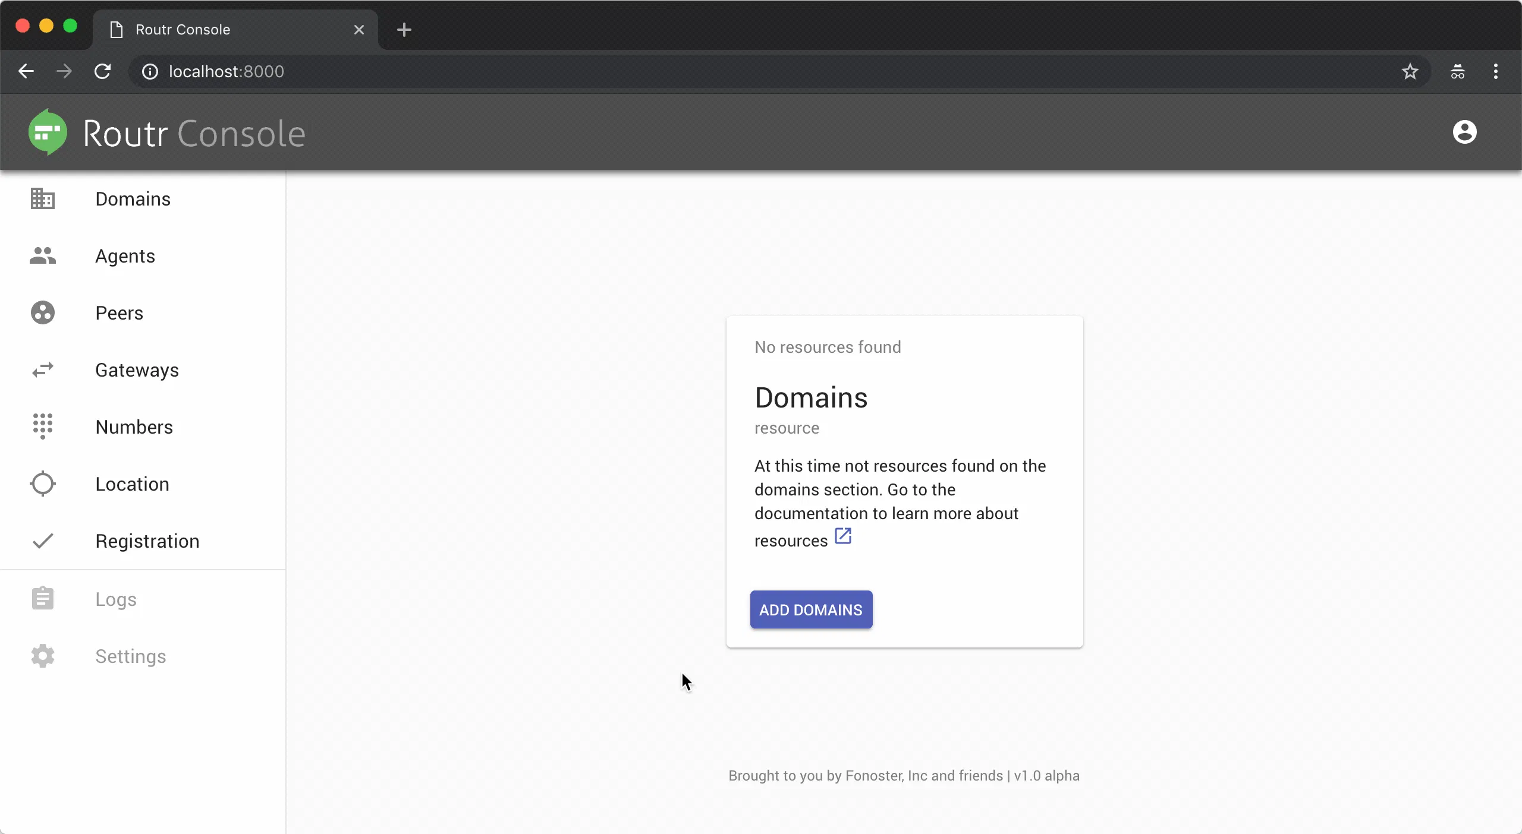Screen dimensions: 1522x834
Task: Click the ADD DOMAINS button
Action: pyautogui.click(x=811, y=609)
